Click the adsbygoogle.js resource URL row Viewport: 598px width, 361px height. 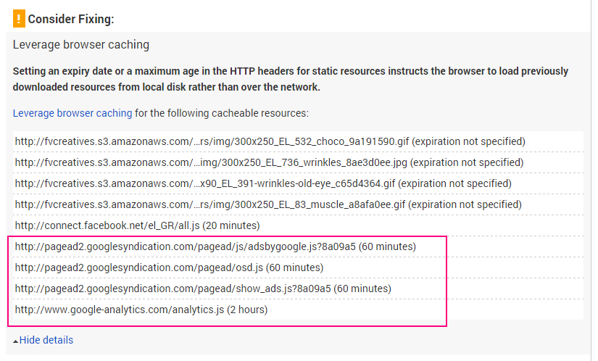[298, 246]
